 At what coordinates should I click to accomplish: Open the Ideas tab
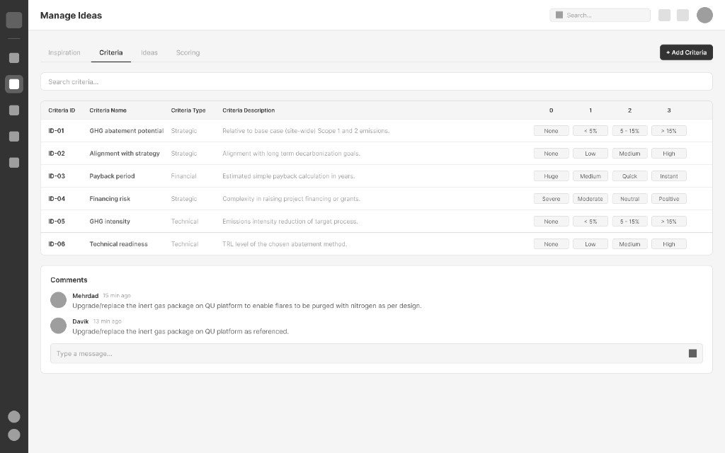coord(149,52)
